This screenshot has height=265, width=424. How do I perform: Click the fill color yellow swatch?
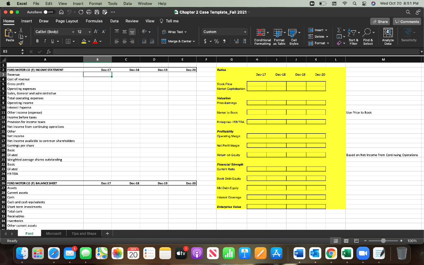point(84,41)
